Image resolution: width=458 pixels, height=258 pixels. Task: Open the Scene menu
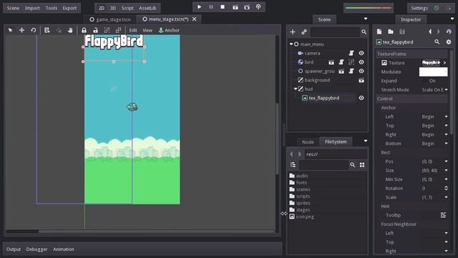tap(13, 8)
